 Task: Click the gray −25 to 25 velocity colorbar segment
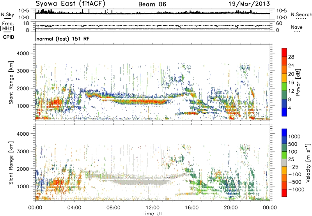point(284,163)
